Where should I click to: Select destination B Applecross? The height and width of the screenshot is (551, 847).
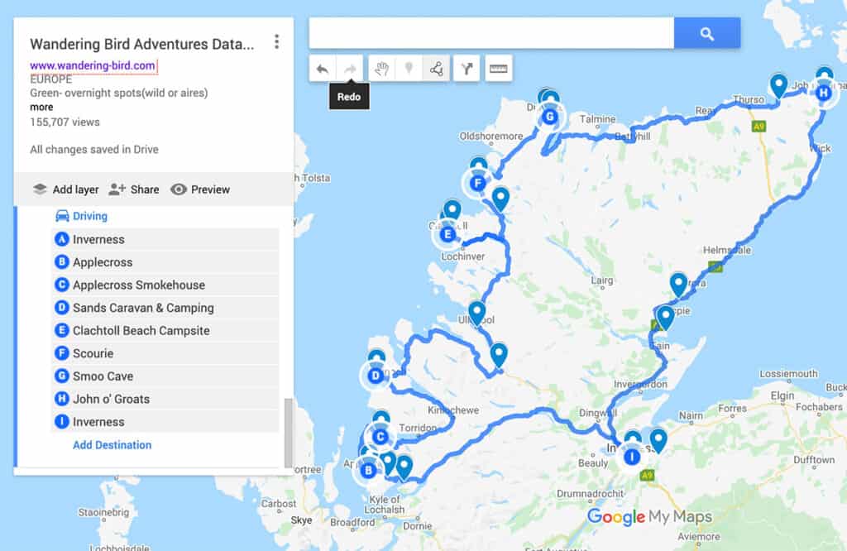point(165,262)
